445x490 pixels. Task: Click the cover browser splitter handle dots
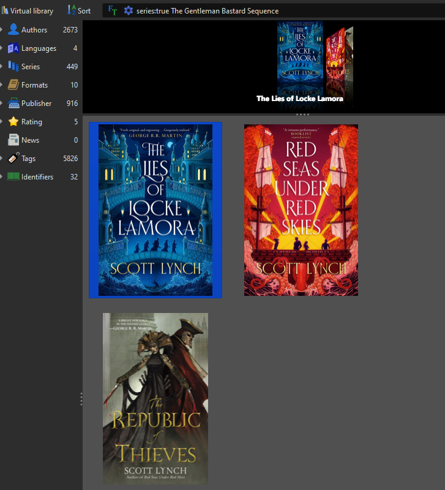point(302,115)
